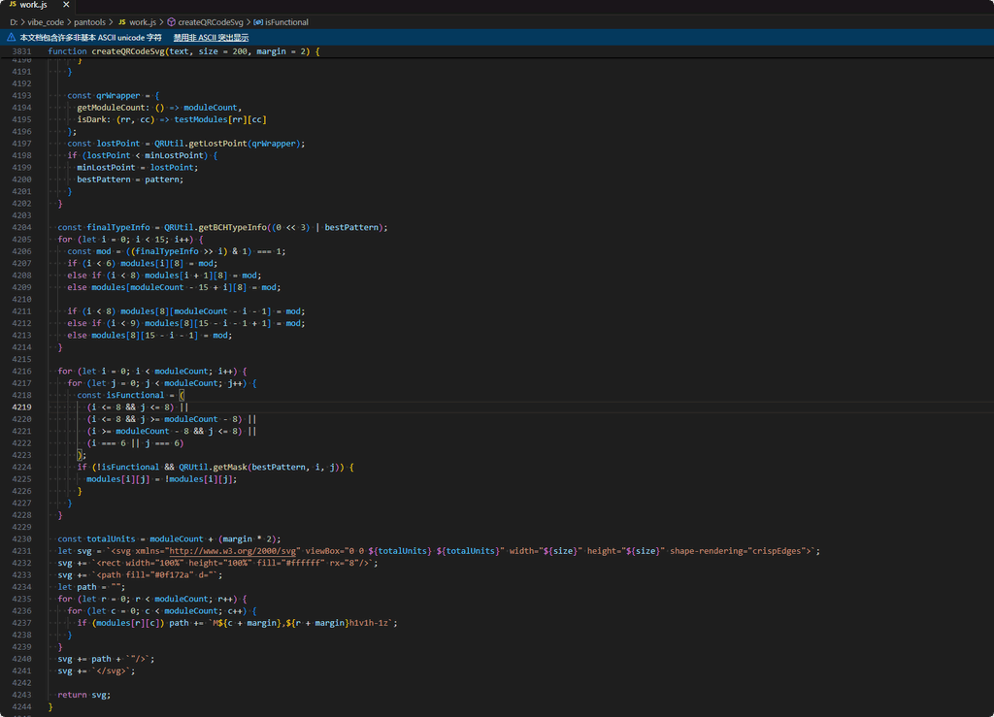Click line number 4204 in the gutter
Image resolution: width=994 pixels, height=717 pixels.
21,227
